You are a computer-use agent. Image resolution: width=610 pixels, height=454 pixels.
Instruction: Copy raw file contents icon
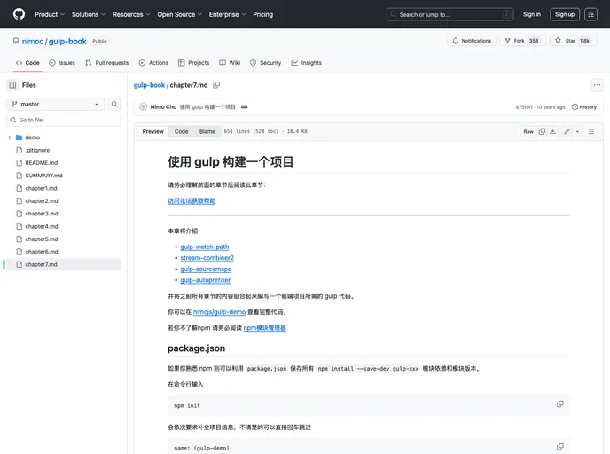(x=542, y=131)
